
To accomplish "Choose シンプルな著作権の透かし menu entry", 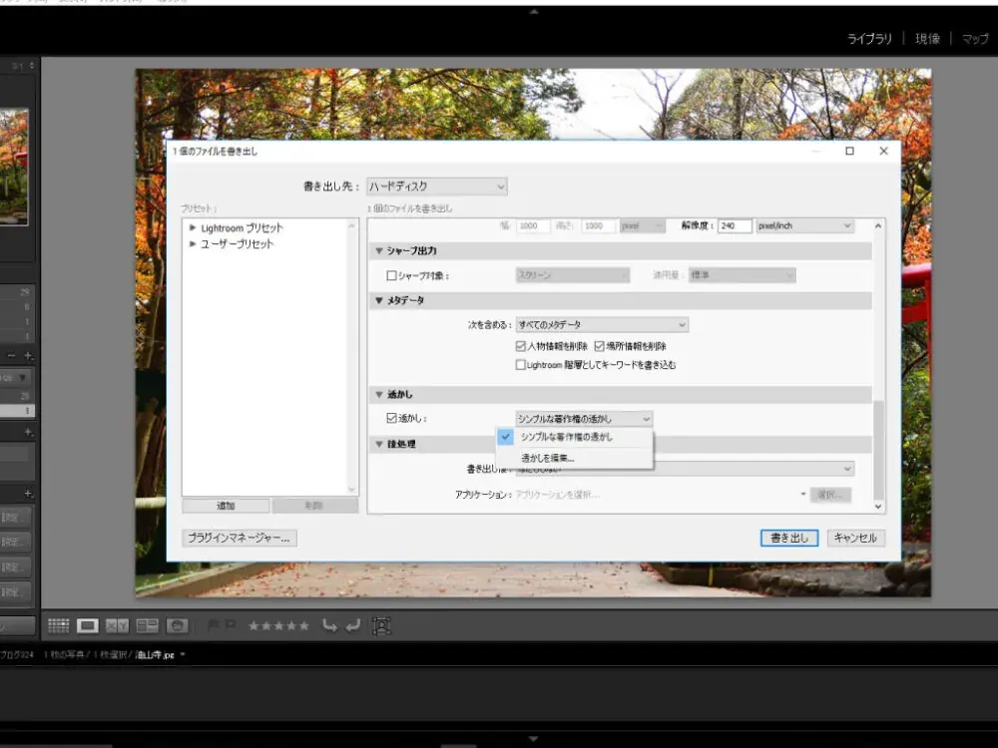I will tap(574, 437).
